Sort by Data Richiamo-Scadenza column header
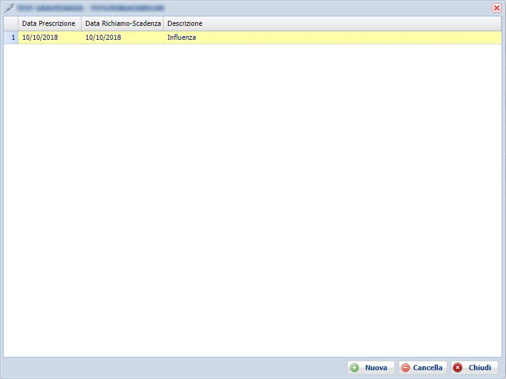506x379 pixels. (x=123, y=23)
